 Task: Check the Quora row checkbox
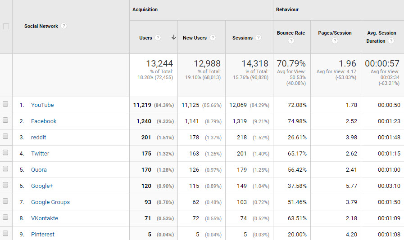tap(5, 169)
